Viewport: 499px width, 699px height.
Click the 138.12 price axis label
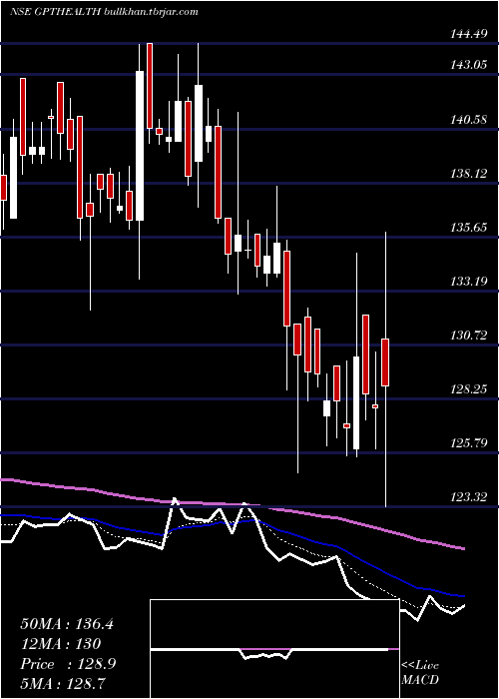tap(467, 174)
